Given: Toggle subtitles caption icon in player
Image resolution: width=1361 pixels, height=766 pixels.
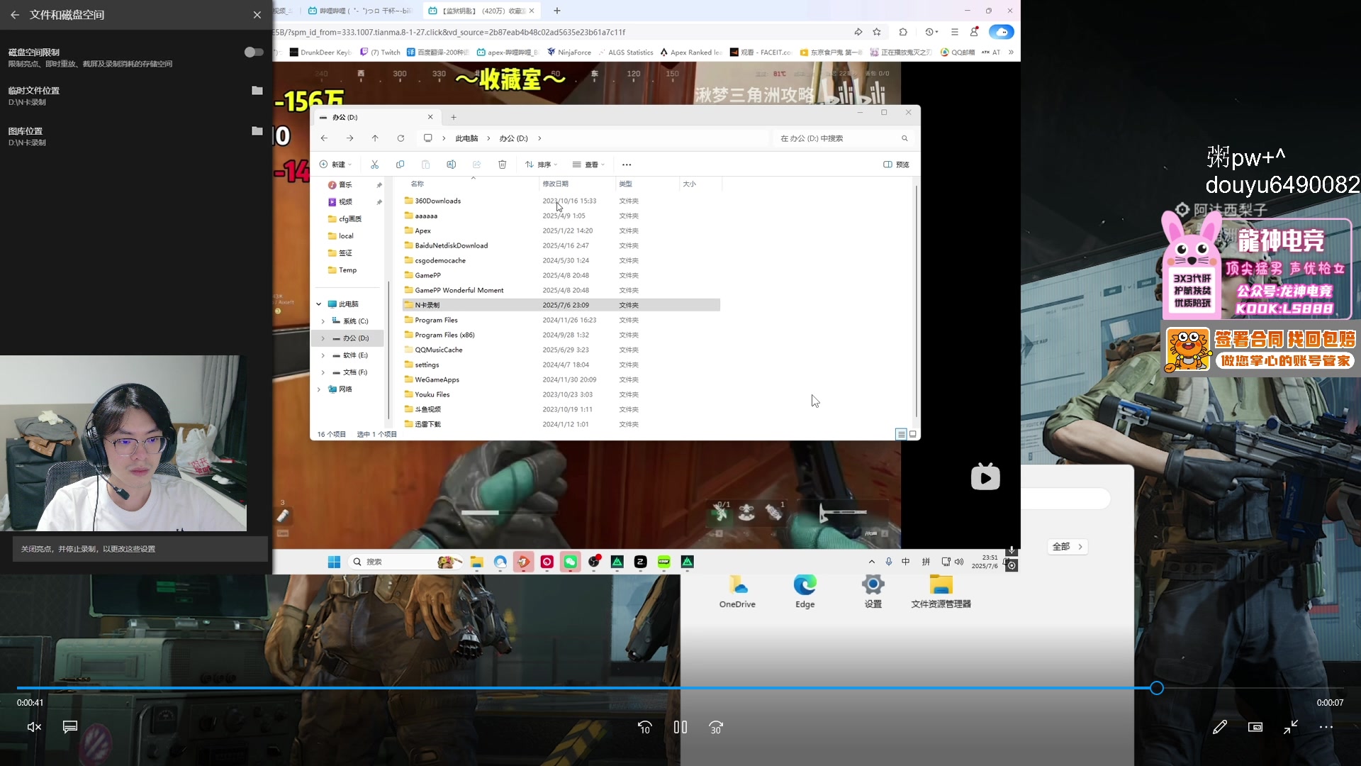Looking at the screenshot, I should click(70, 727).
